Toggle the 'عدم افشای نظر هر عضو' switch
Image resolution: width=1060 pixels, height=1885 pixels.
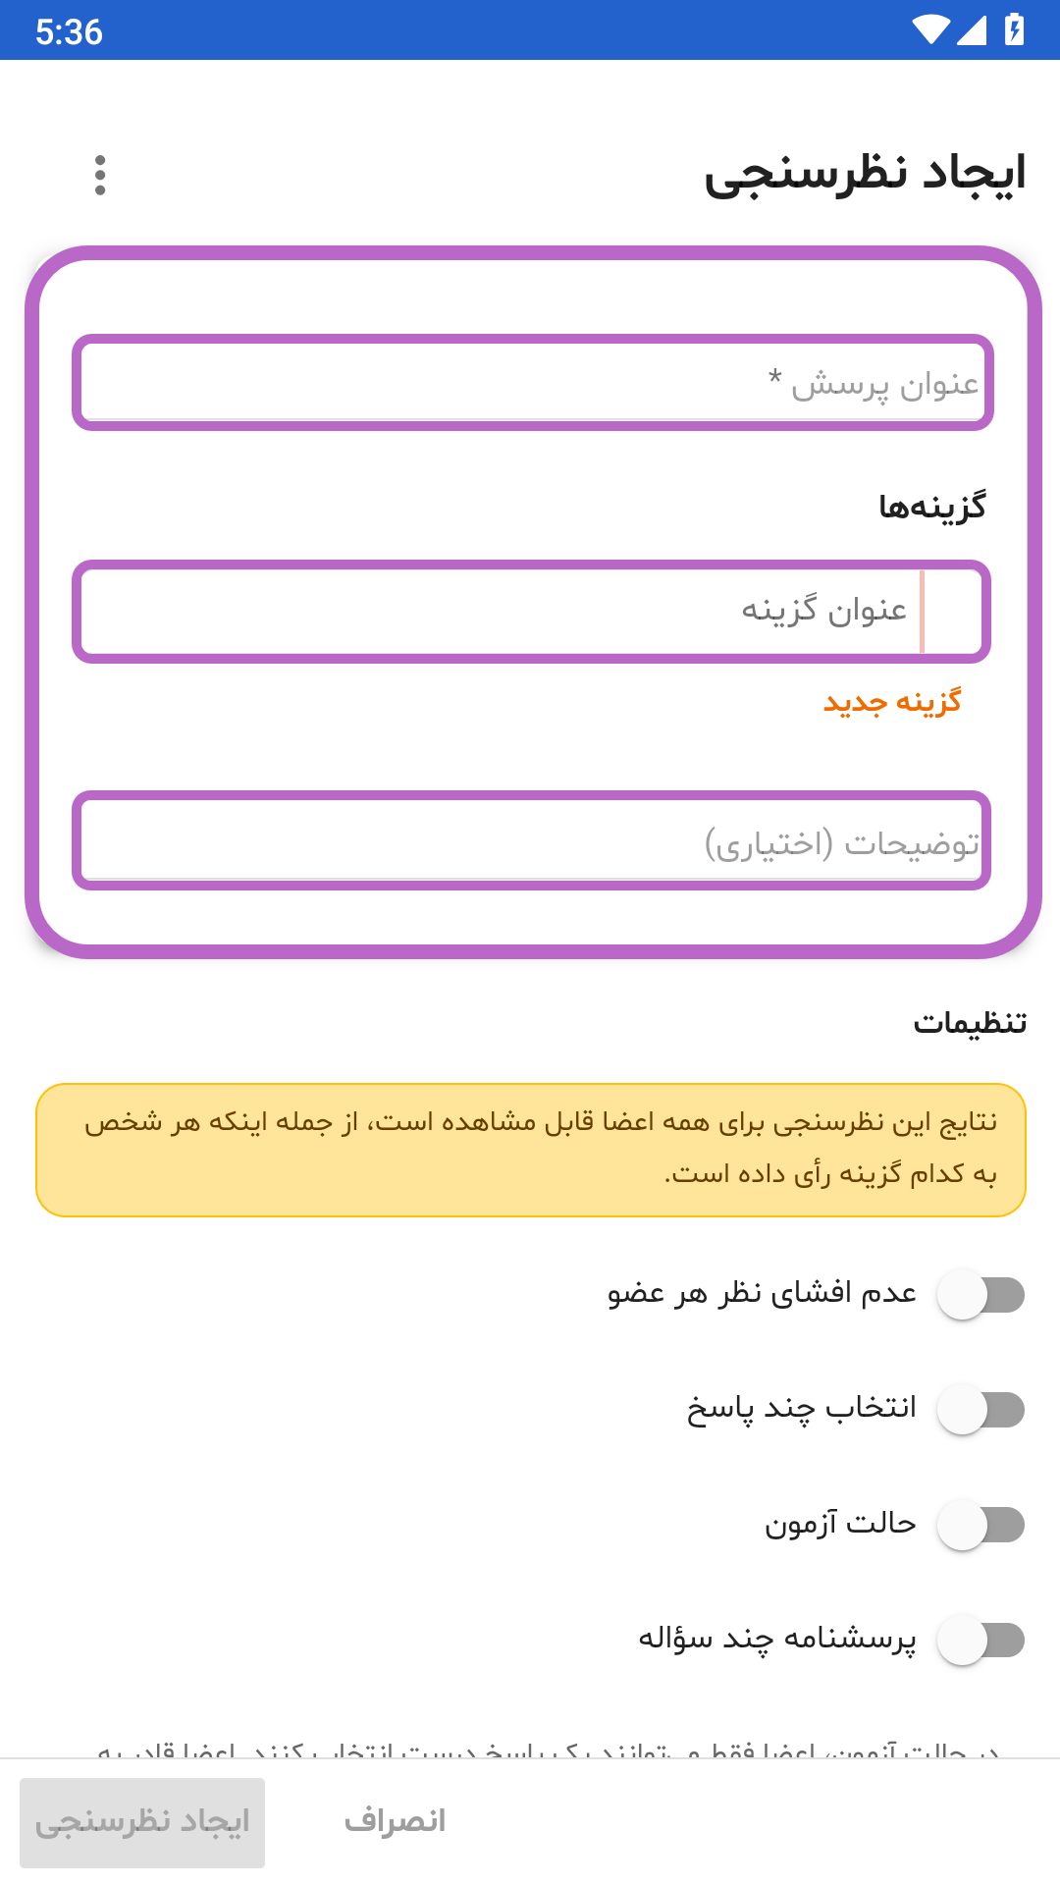[980, 1295]
